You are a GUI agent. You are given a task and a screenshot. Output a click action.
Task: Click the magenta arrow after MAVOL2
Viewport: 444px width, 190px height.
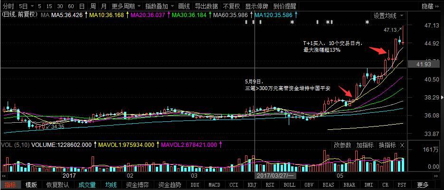(220, 145)
